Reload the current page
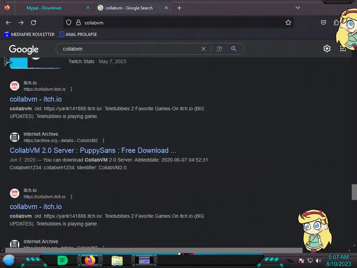Image resolution: width=357 pixels, height=268 pixels. (33, 23)
